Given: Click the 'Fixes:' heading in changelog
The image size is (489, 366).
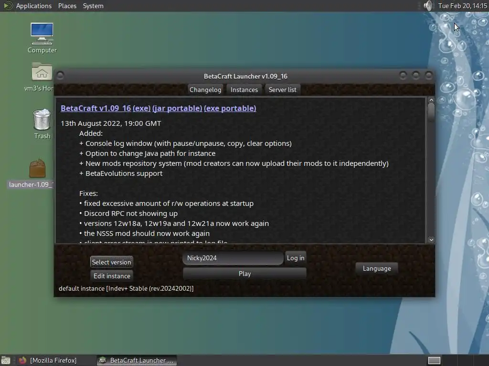Looking at the screenshot, I should point(88,193).
